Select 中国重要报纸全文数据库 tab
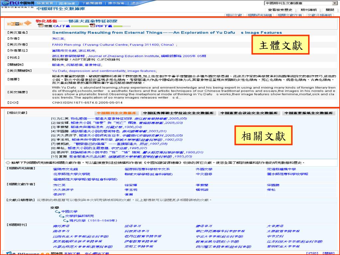Viewport: 340px width, 255px height. 309,113
